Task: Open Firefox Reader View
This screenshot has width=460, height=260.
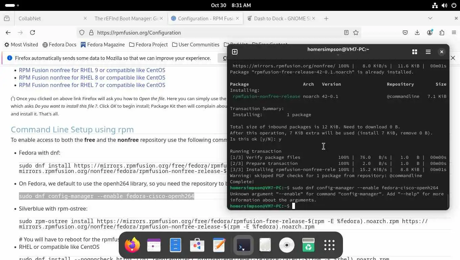Action: (346, 32)
